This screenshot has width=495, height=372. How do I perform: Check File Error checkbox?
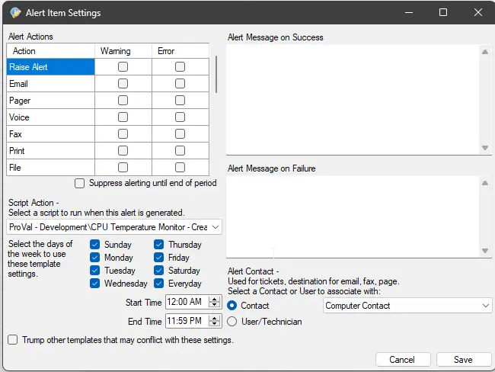pos(180,167)
